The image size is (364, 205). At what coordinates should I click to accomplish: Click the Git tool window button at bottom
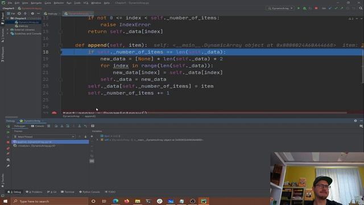[52, 192]
